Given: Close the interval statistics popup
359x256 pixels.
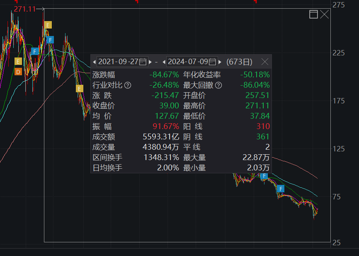Looking at the screenshot, I should (x=265, y=62).
